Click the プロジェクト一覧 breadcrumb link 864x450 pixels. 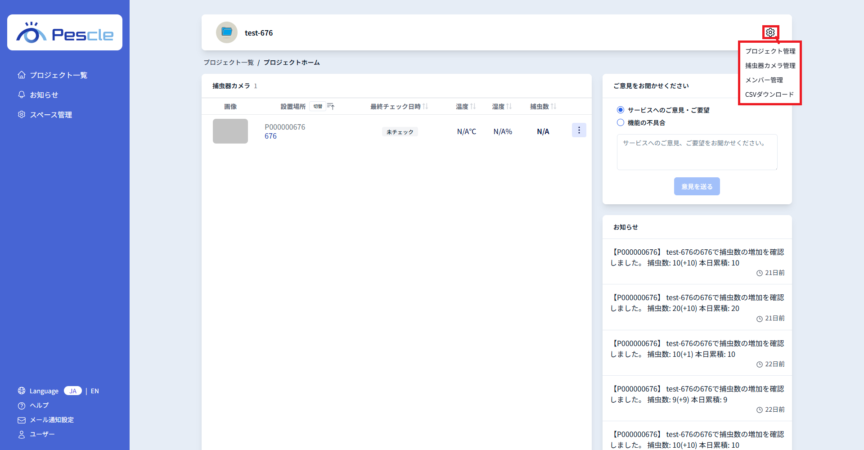click(229, 63)
